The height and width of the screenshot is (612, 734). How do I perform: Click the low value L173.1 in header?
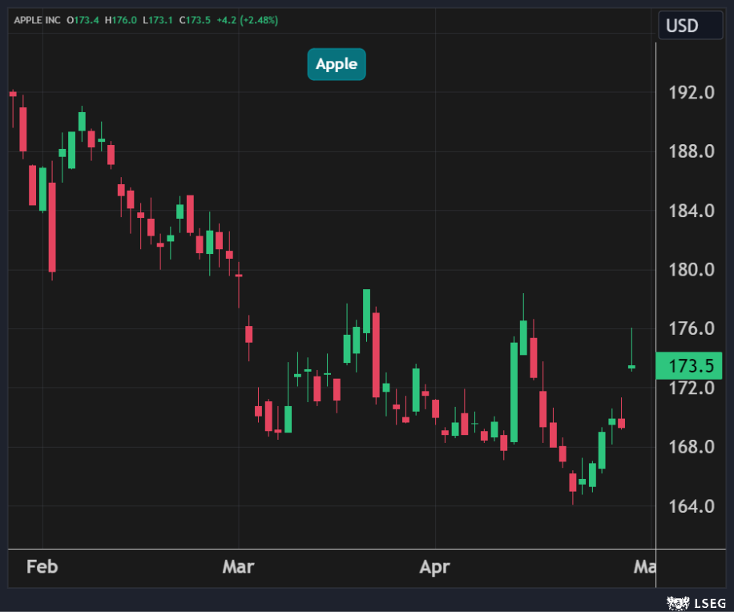[x=157, y=20]
